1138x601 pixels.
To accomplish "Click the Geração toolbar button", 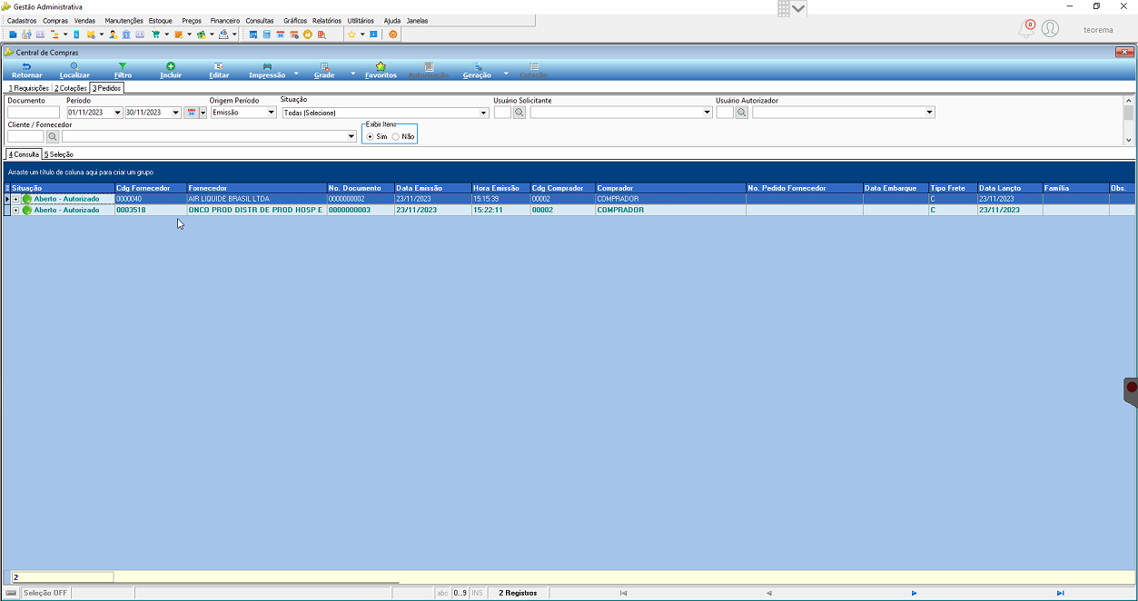I will 477,69.
